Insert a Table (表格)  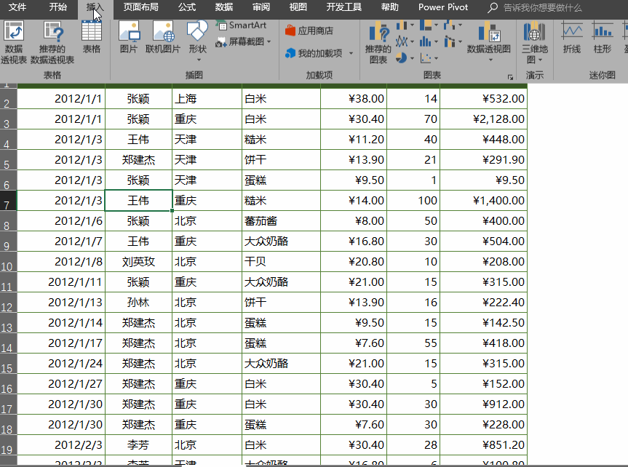pos(91,37)
